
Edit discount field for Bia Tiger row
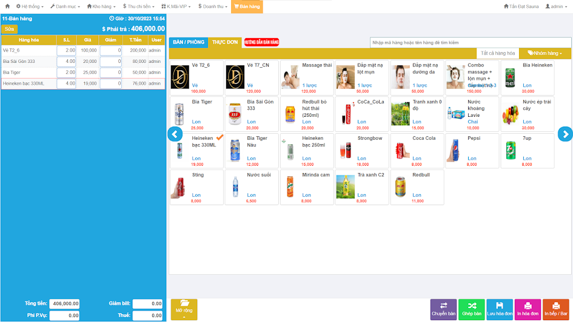pyautogui.click(x=111, y=72)
